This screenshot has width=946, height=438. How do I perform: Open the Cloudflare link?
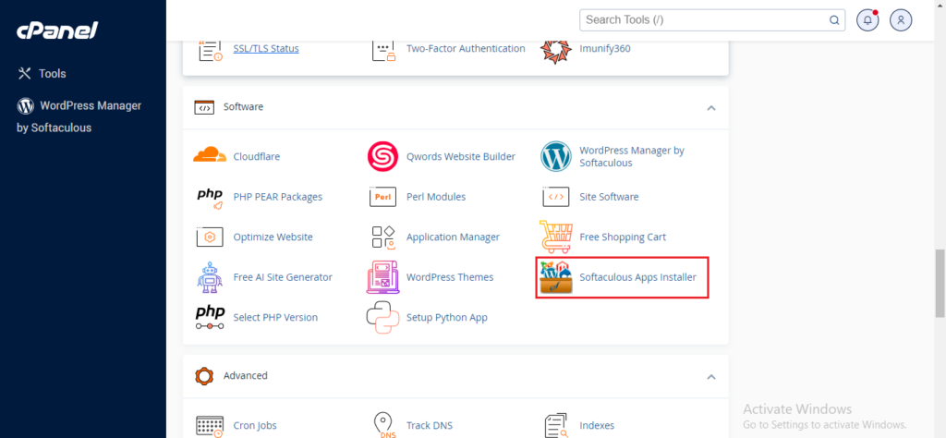257,157
